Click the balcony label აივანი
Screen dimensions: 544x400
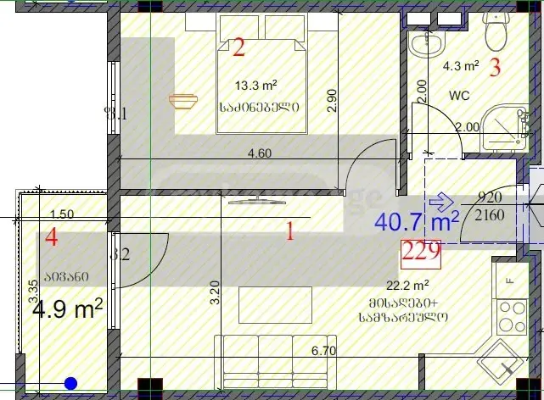pyautogui.click(x=66, y=277)
